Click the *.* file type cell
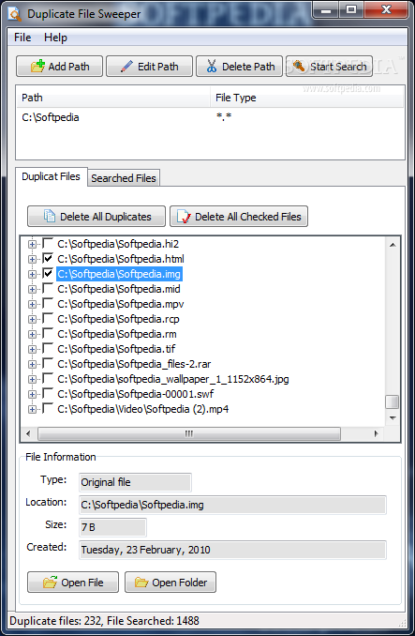Screen dimensions: 415x636 pos(224,118)
